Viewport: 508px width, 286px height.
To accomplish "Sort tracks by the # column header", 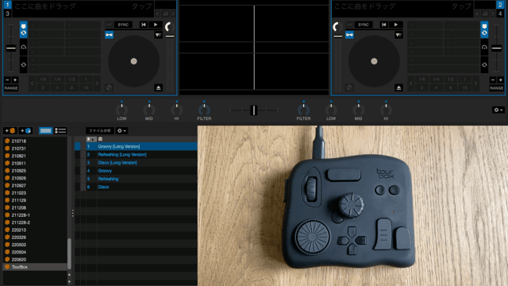I will pos(91,139).
